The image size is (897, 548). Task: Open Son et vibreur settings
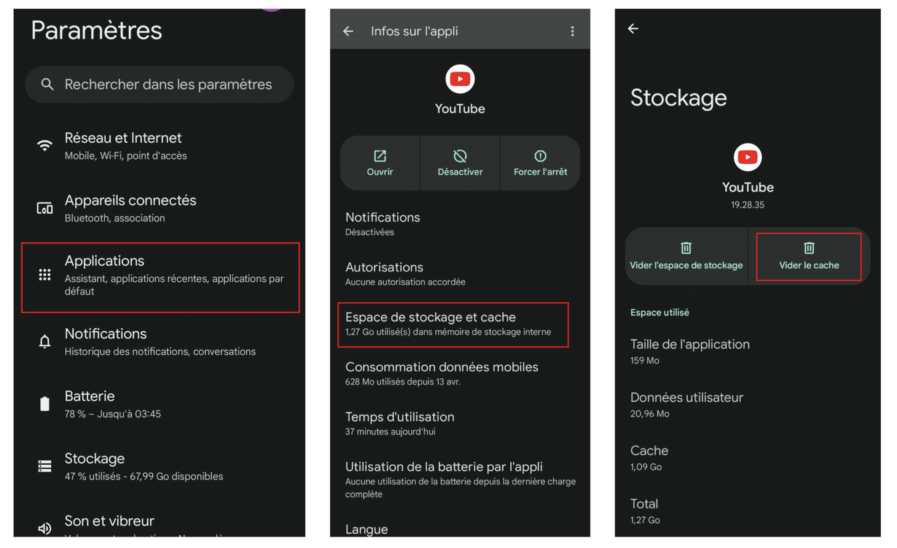pos(159,525)
